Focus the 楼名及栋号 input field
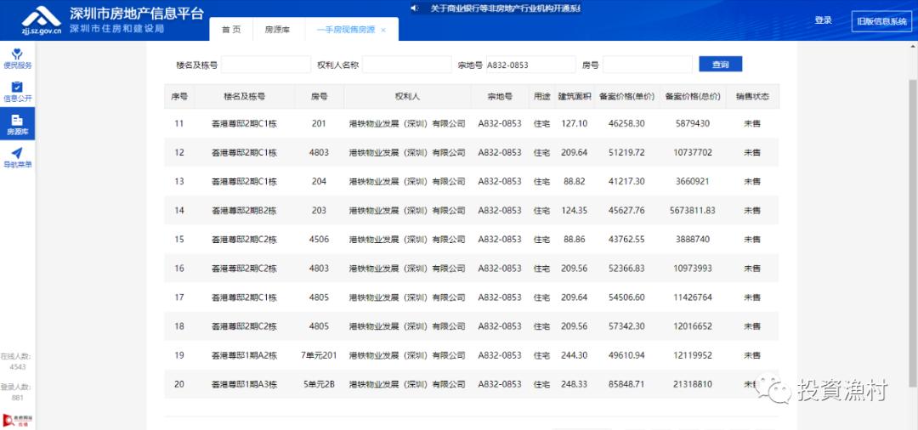This screenshot has width=918, height=430. tap(266, 65)
